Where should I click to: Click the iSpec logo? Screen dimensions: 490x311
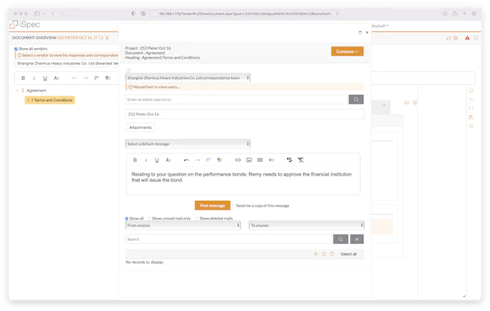pyautogui.click(x=25, y=24)
